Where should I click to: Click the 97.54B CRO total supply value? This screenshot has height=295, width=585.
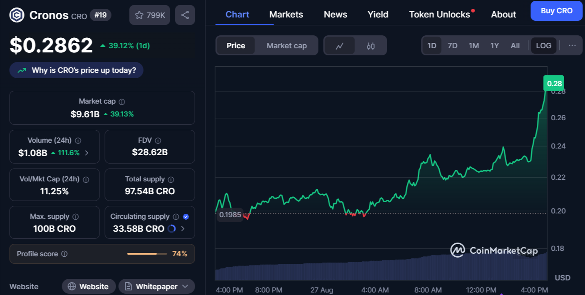[x=150, y=191]
